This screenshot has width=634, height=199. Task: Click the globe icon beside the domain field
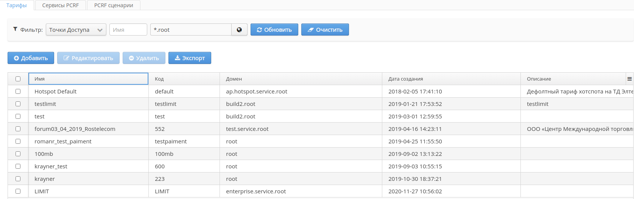pos(239,30)
